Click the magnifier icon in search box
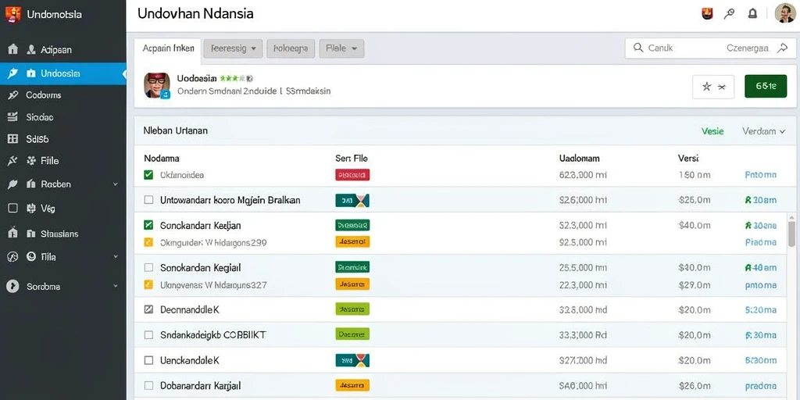Viewport: 800px width, 400px height. click(637, 48)
